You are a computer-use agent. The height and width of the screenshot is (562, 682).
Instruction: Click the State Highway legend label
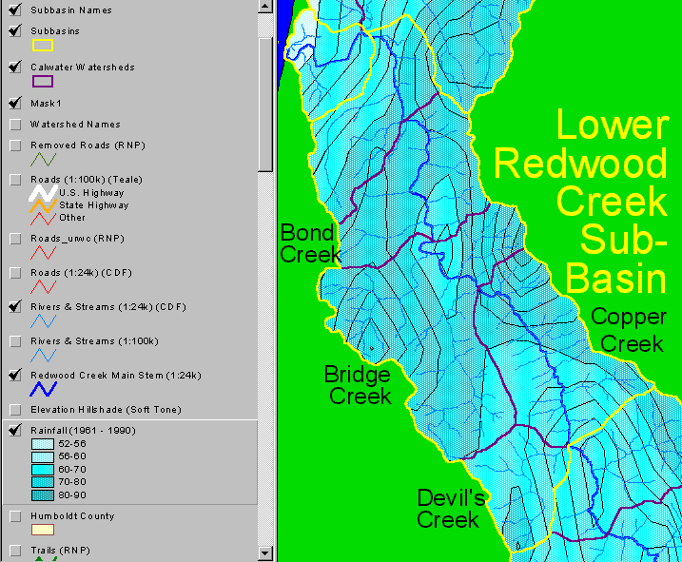(94, 205)
